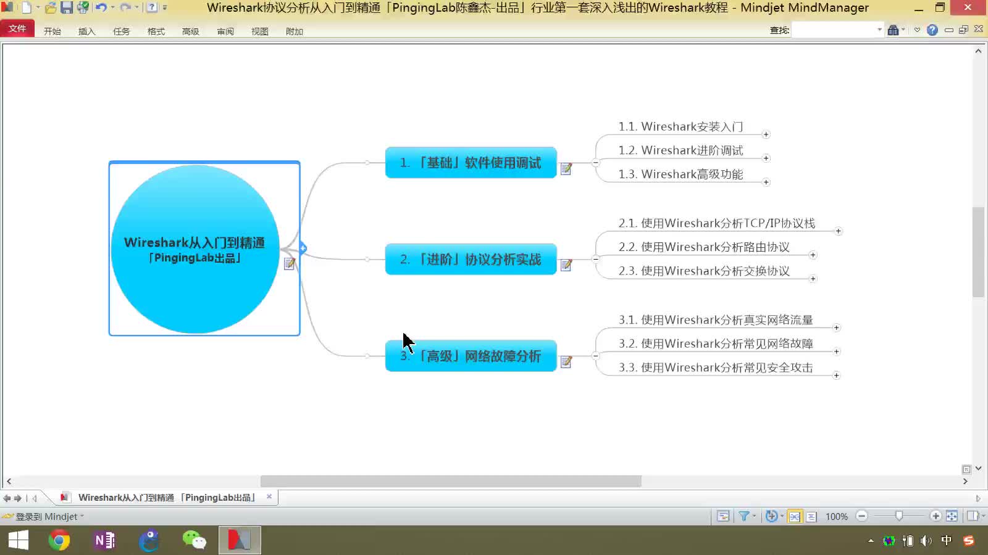Open the blue Help question mark button
Viewport: 988px width, 555px height.
[x=932, y=30]
